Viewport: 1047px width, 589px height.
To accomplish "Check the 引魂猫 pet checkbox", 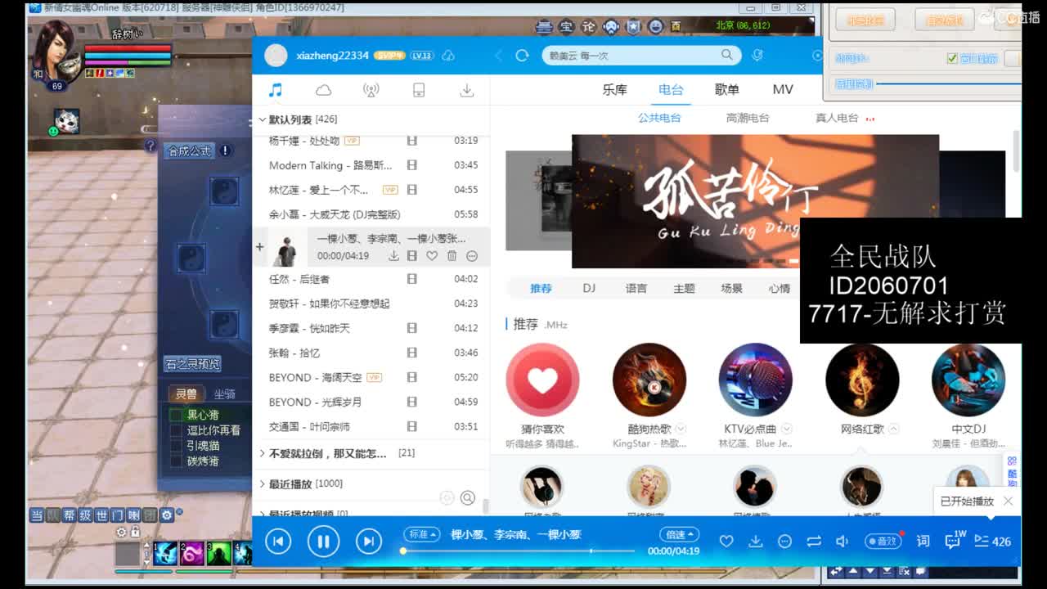I will click(x=176, y=446).
